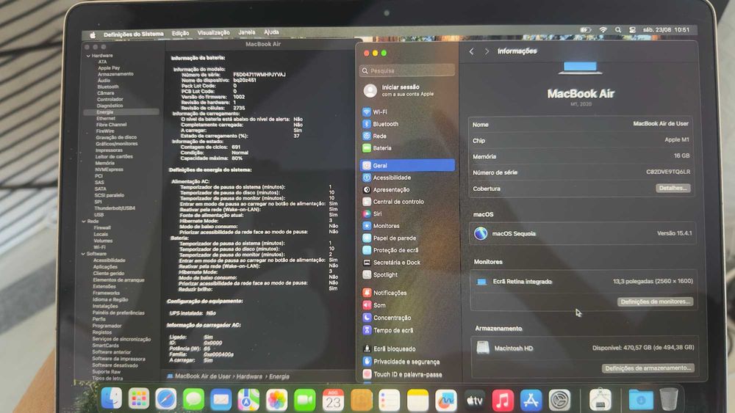Select Armazenamento in System Information tree
The height and width of the screenshot is (413, 735).
[115, 74]
